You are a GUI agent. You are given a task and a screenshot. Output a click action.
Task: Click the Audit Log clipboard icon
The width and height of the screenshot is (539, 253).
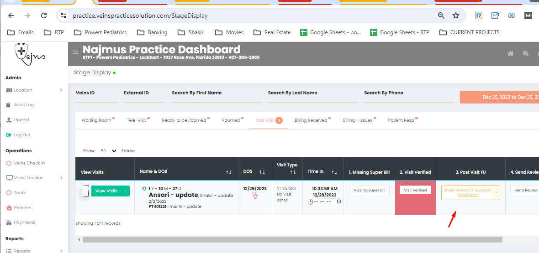point(9,105)
